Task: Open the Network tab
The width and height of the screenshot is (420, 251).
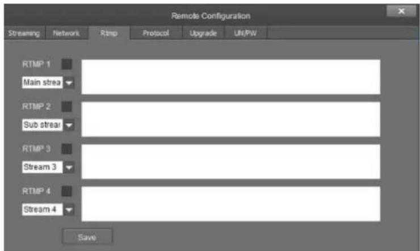Action: pos(66,33)
